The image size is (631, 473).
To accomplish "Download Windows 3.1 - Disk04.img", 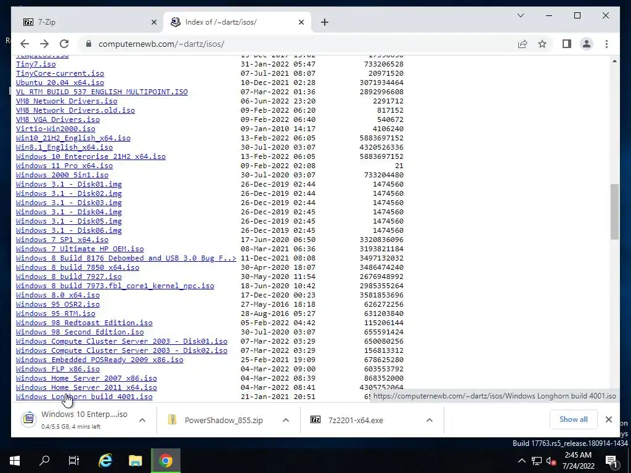I will pyautogui.click(x=69, y=212).
